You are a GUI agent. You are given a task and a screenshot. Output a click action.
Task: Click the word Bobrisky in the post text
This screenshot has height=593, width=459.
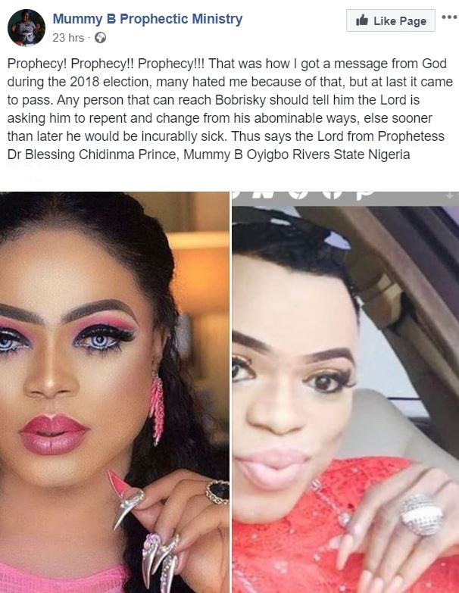(x=240, y=100)
